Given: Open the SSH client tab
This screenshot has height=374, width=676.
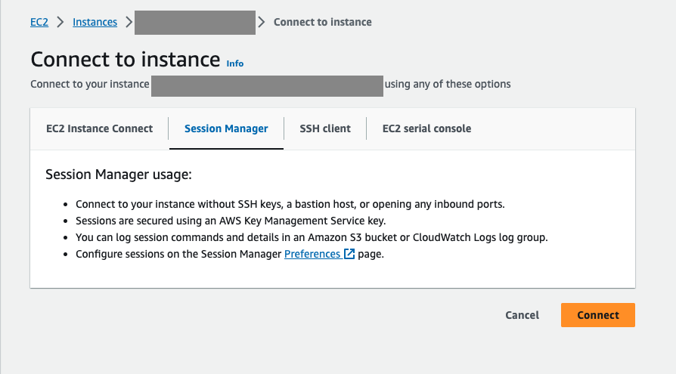Looking at the screenshot, I should coord(325,128).
